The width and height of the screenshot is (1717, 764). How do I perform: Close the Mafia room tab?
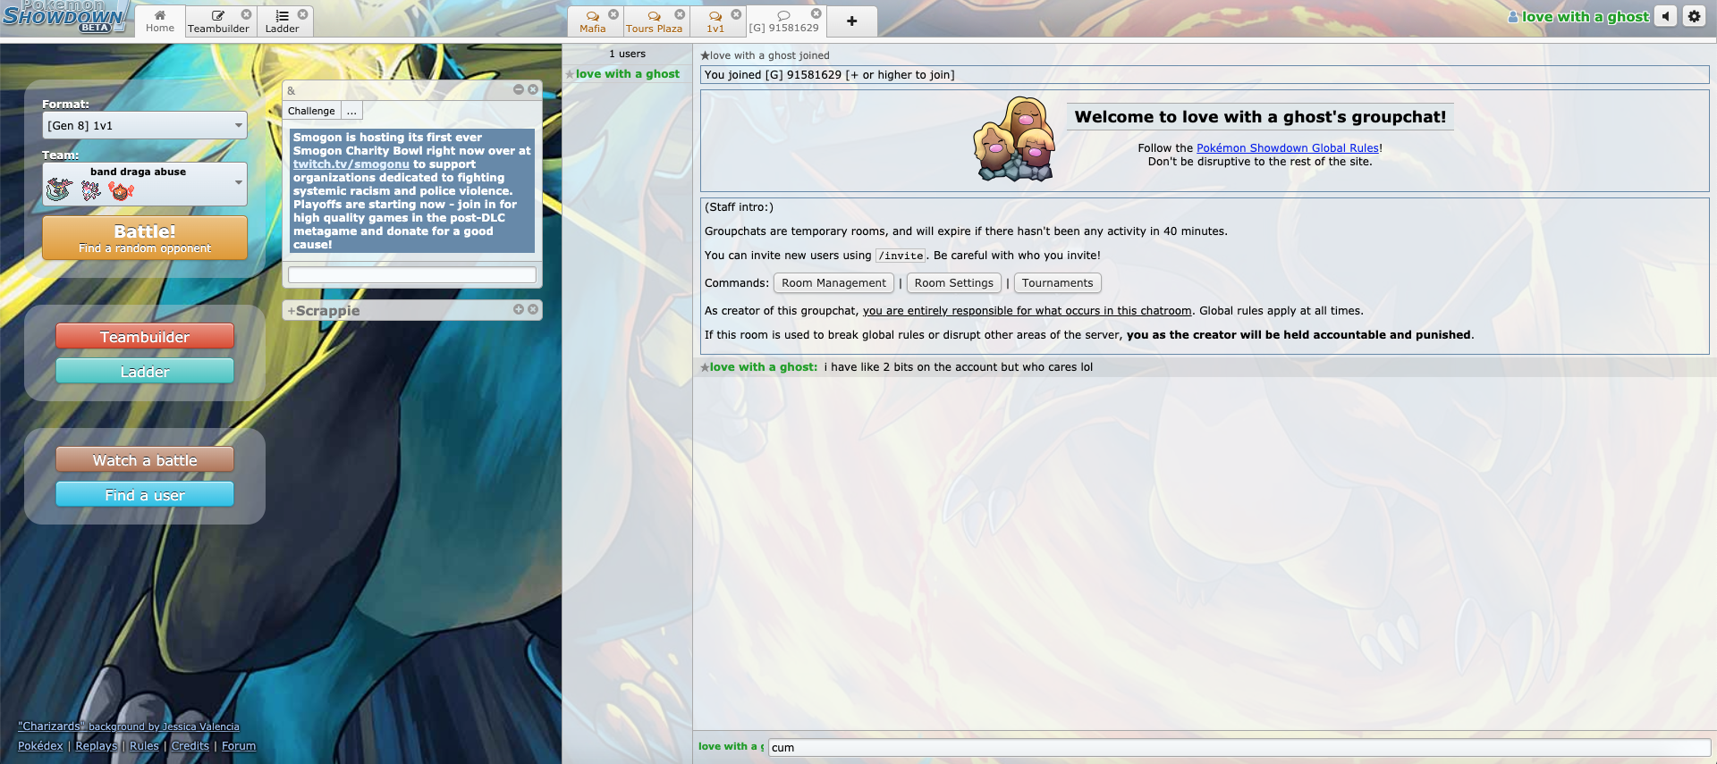click(613, 14)
